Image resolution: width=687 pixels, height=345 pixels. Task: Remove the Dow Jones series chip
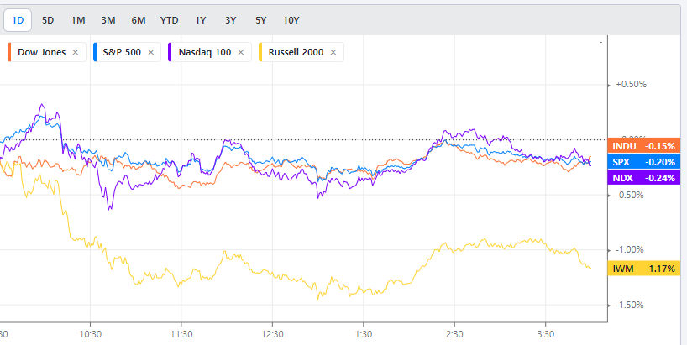76,52
